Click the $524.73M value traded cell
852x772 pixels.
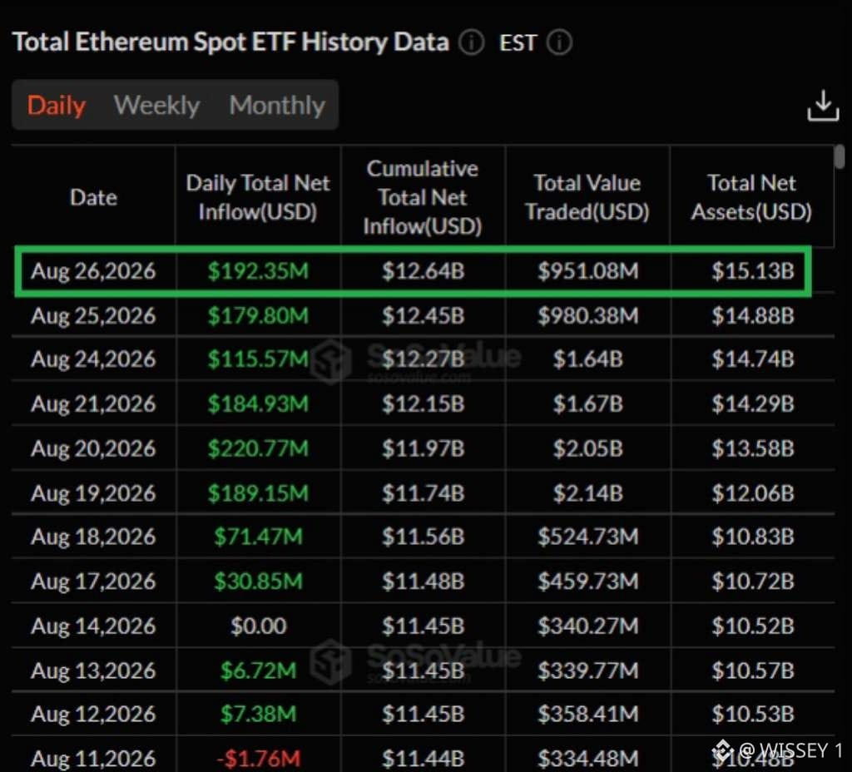coord(588,537)
